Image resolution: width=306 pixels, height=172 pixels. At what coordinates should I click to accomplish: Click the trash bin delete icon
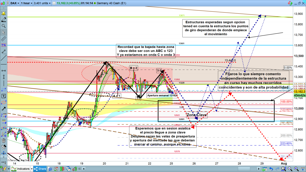pos(4,141)
